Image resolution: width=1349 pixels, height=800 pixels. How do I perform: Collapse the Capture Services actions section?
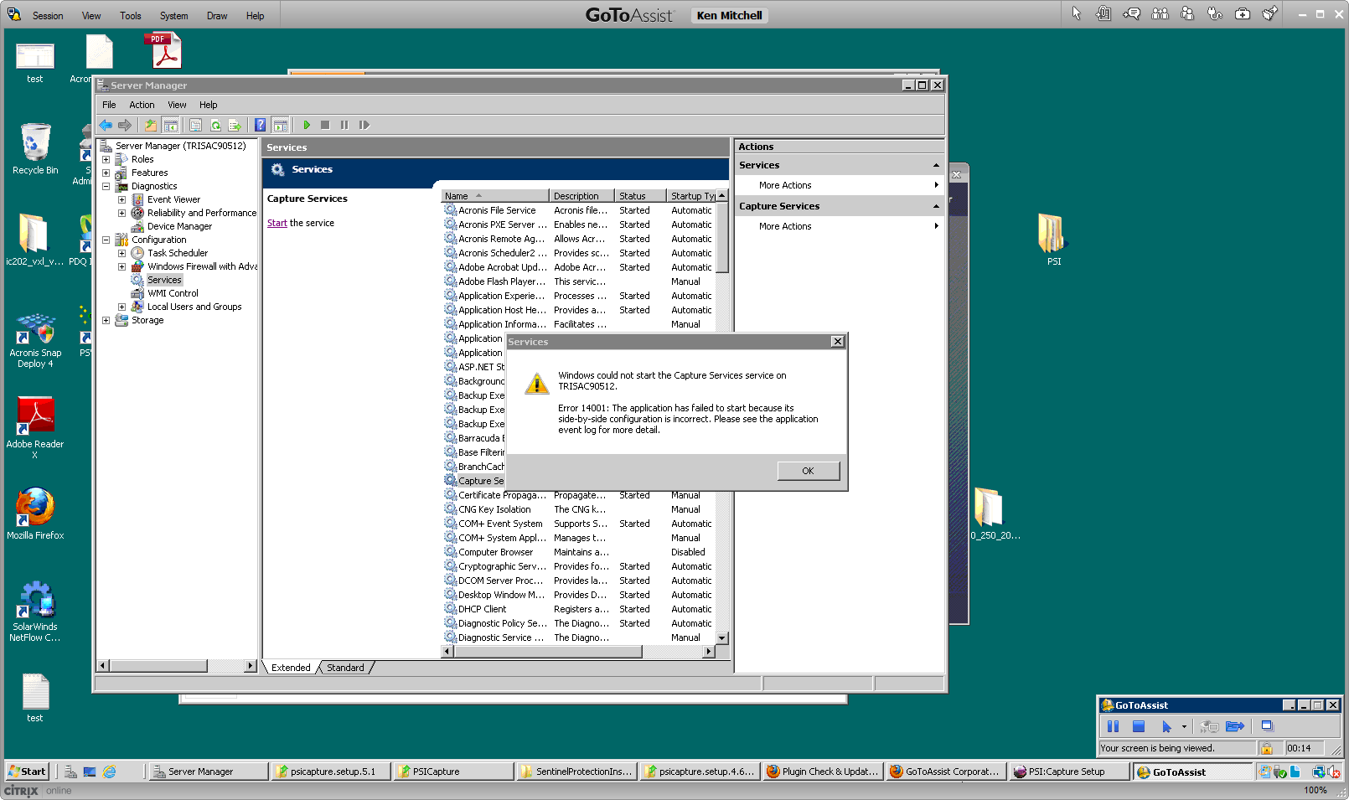[x=936, y=206]
